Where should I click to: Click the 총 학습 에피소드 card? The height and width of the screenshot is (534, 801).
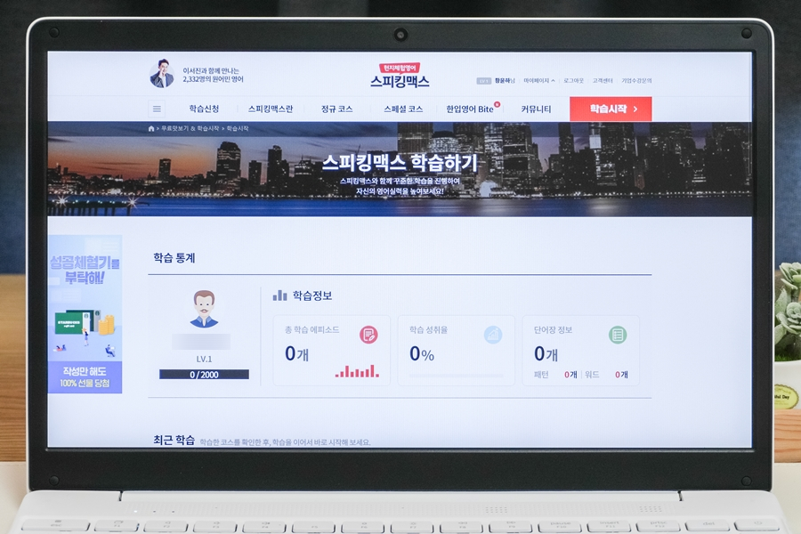[332, 350]
